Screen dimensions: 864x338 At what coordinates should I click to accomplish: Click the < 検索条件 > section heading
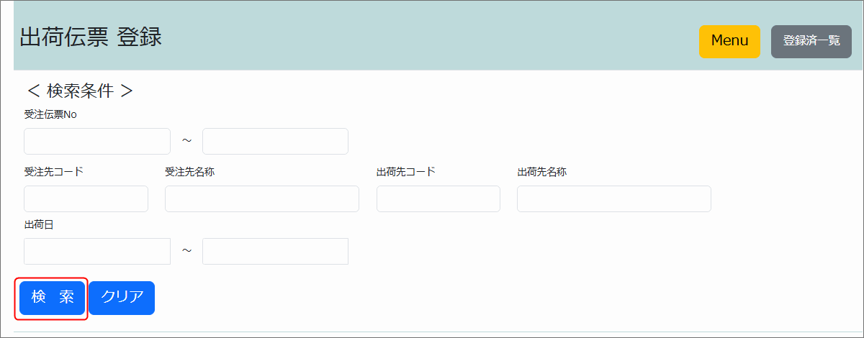79,91
